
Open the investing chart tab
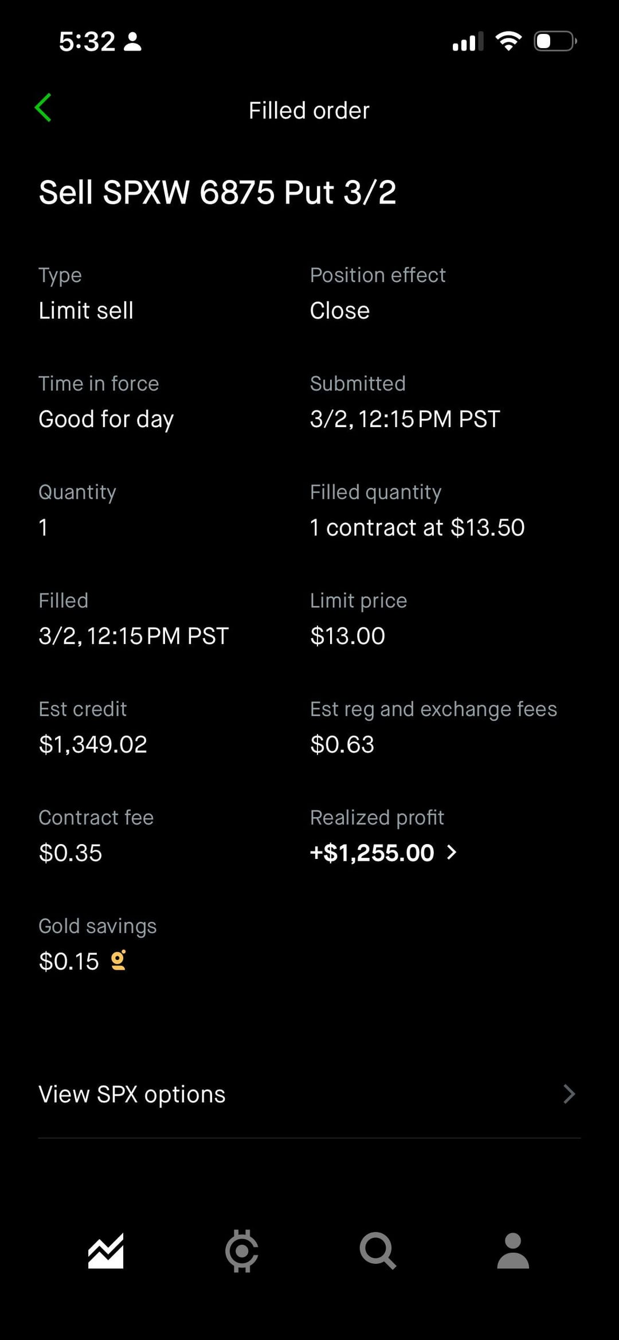click(x=105, y=1251)
